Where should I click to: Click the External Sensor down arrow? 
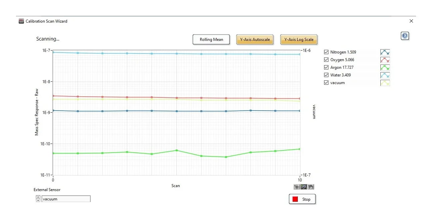tap(38, 200)
